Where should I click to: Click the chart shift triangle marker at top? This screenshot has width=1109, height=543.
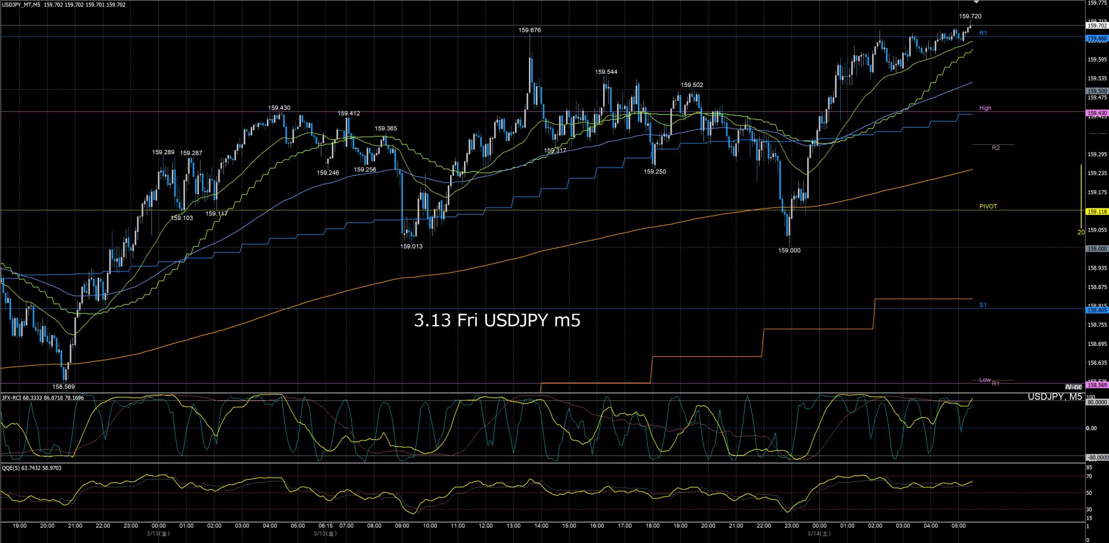(x=976, y=3)
